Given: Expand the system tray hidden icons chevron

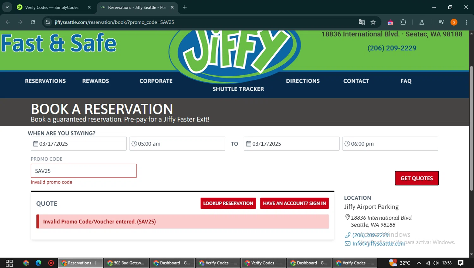Looking at the screenshot, I should pos(419,263).
